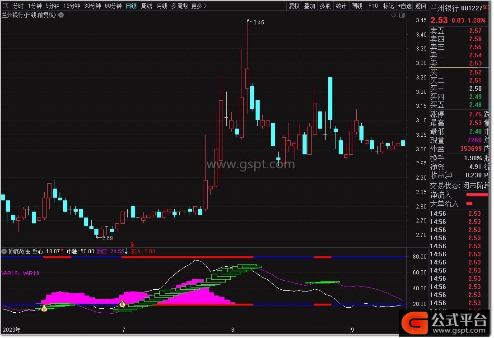Click the 大单流入 red bar
The width and height of the screenshot is (494, 338).
(470, 204)
